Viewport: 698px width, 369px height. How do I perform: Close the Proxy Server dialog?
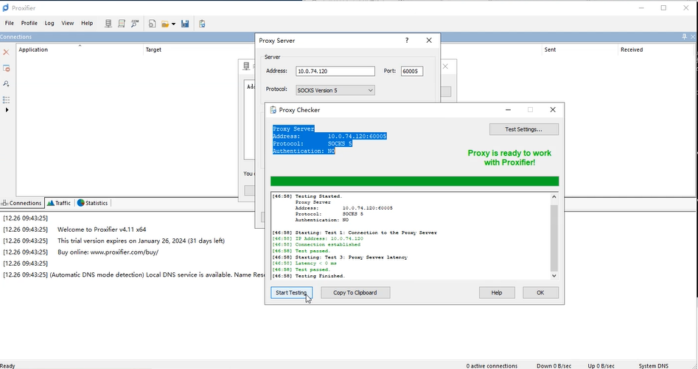(429, 40)
